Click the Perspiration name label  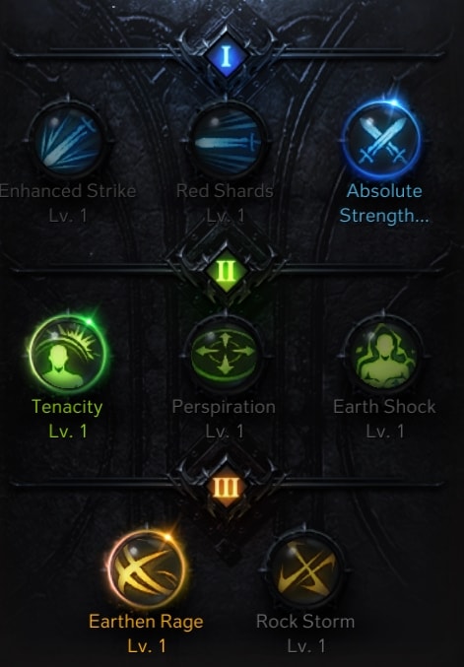224,407
